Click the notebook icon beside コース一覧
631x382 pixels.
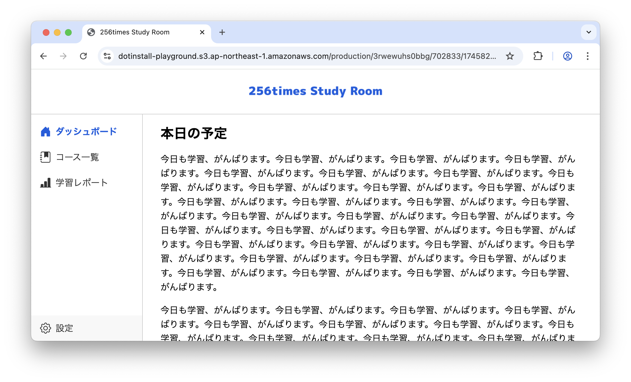(45, 157)
